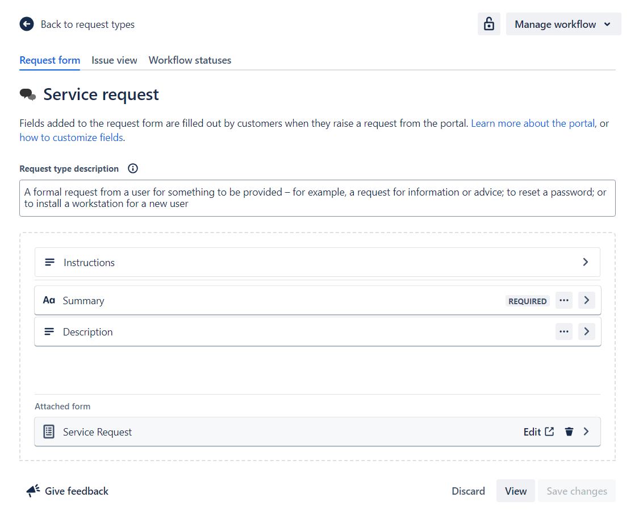
Task: Click the View button
Action: 515,490
